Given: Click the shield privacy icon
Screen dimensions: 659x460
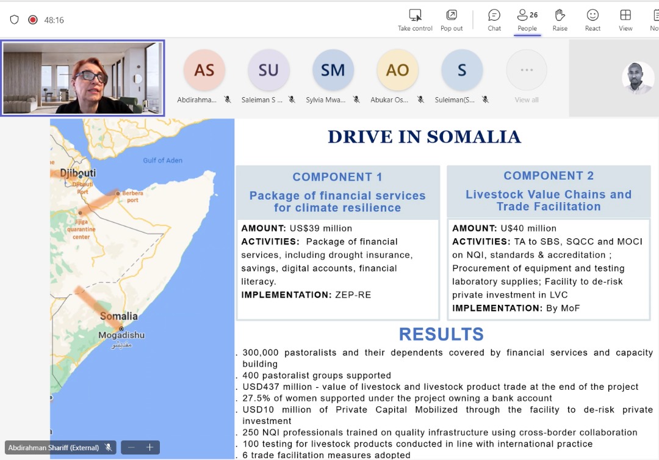Looking at the screenshot, I should (x=14, y=20).
